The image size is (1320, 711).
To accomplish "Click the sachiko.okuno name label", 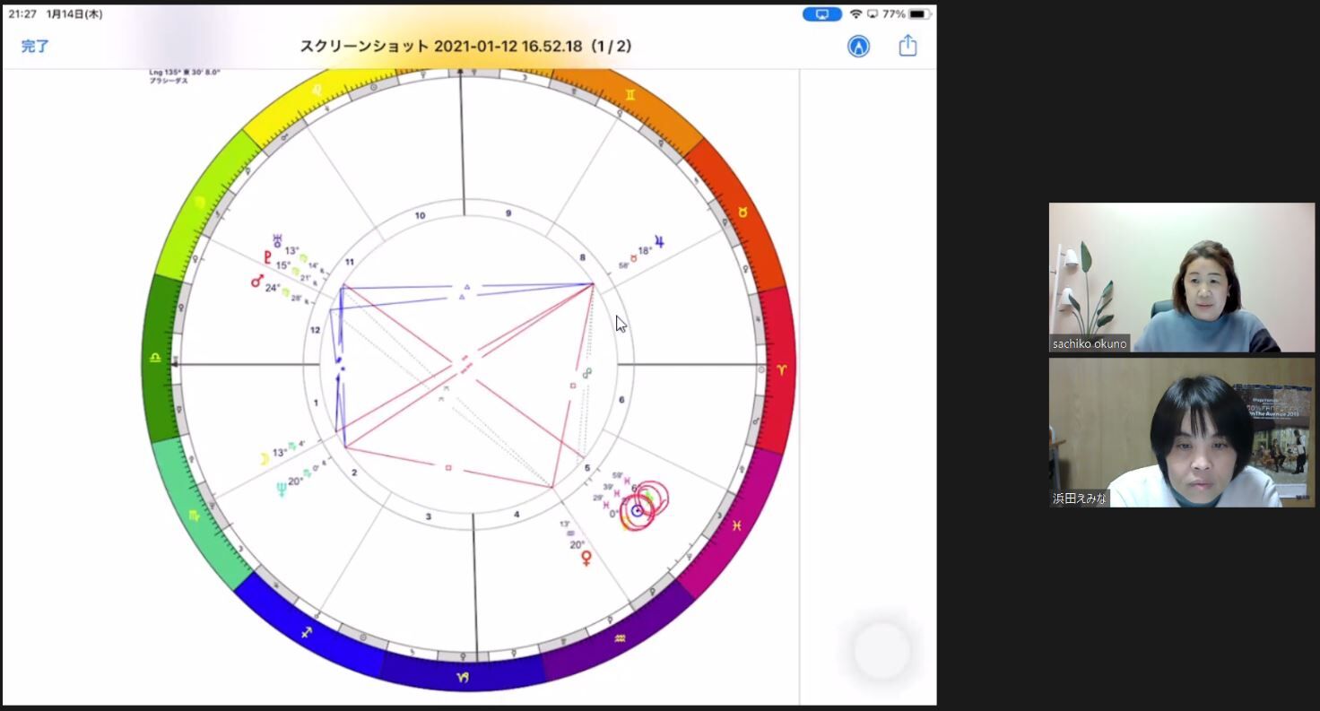I will pos(1090,343).
